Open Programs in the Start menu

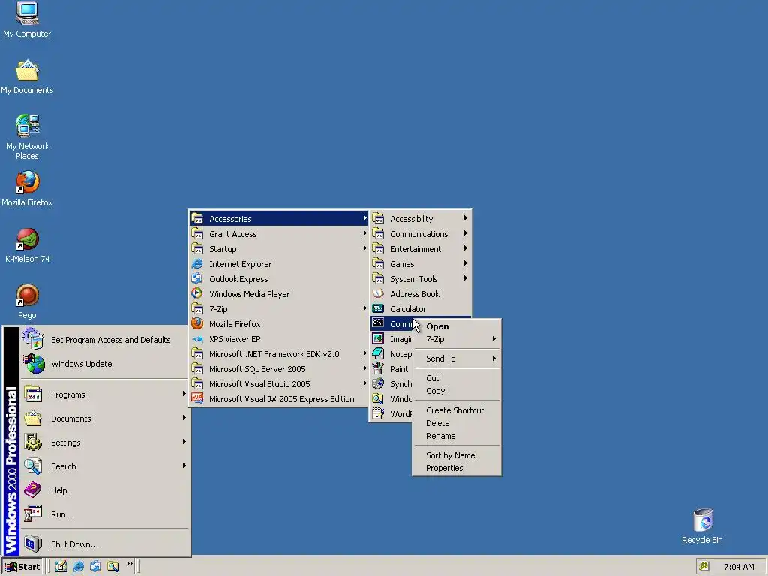coord(105,394)
